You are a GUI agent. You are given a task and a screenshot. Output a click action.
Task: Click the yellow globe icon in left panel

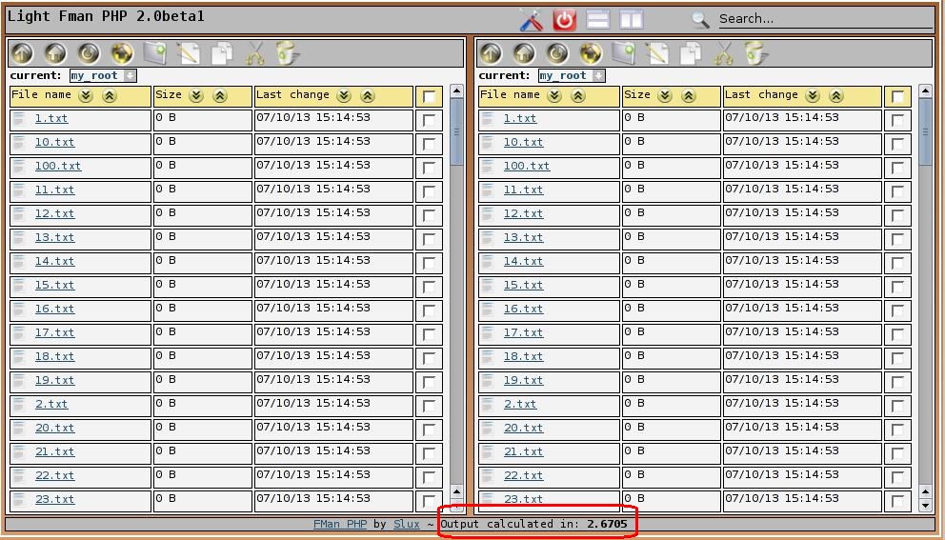(x=122, y=53)
